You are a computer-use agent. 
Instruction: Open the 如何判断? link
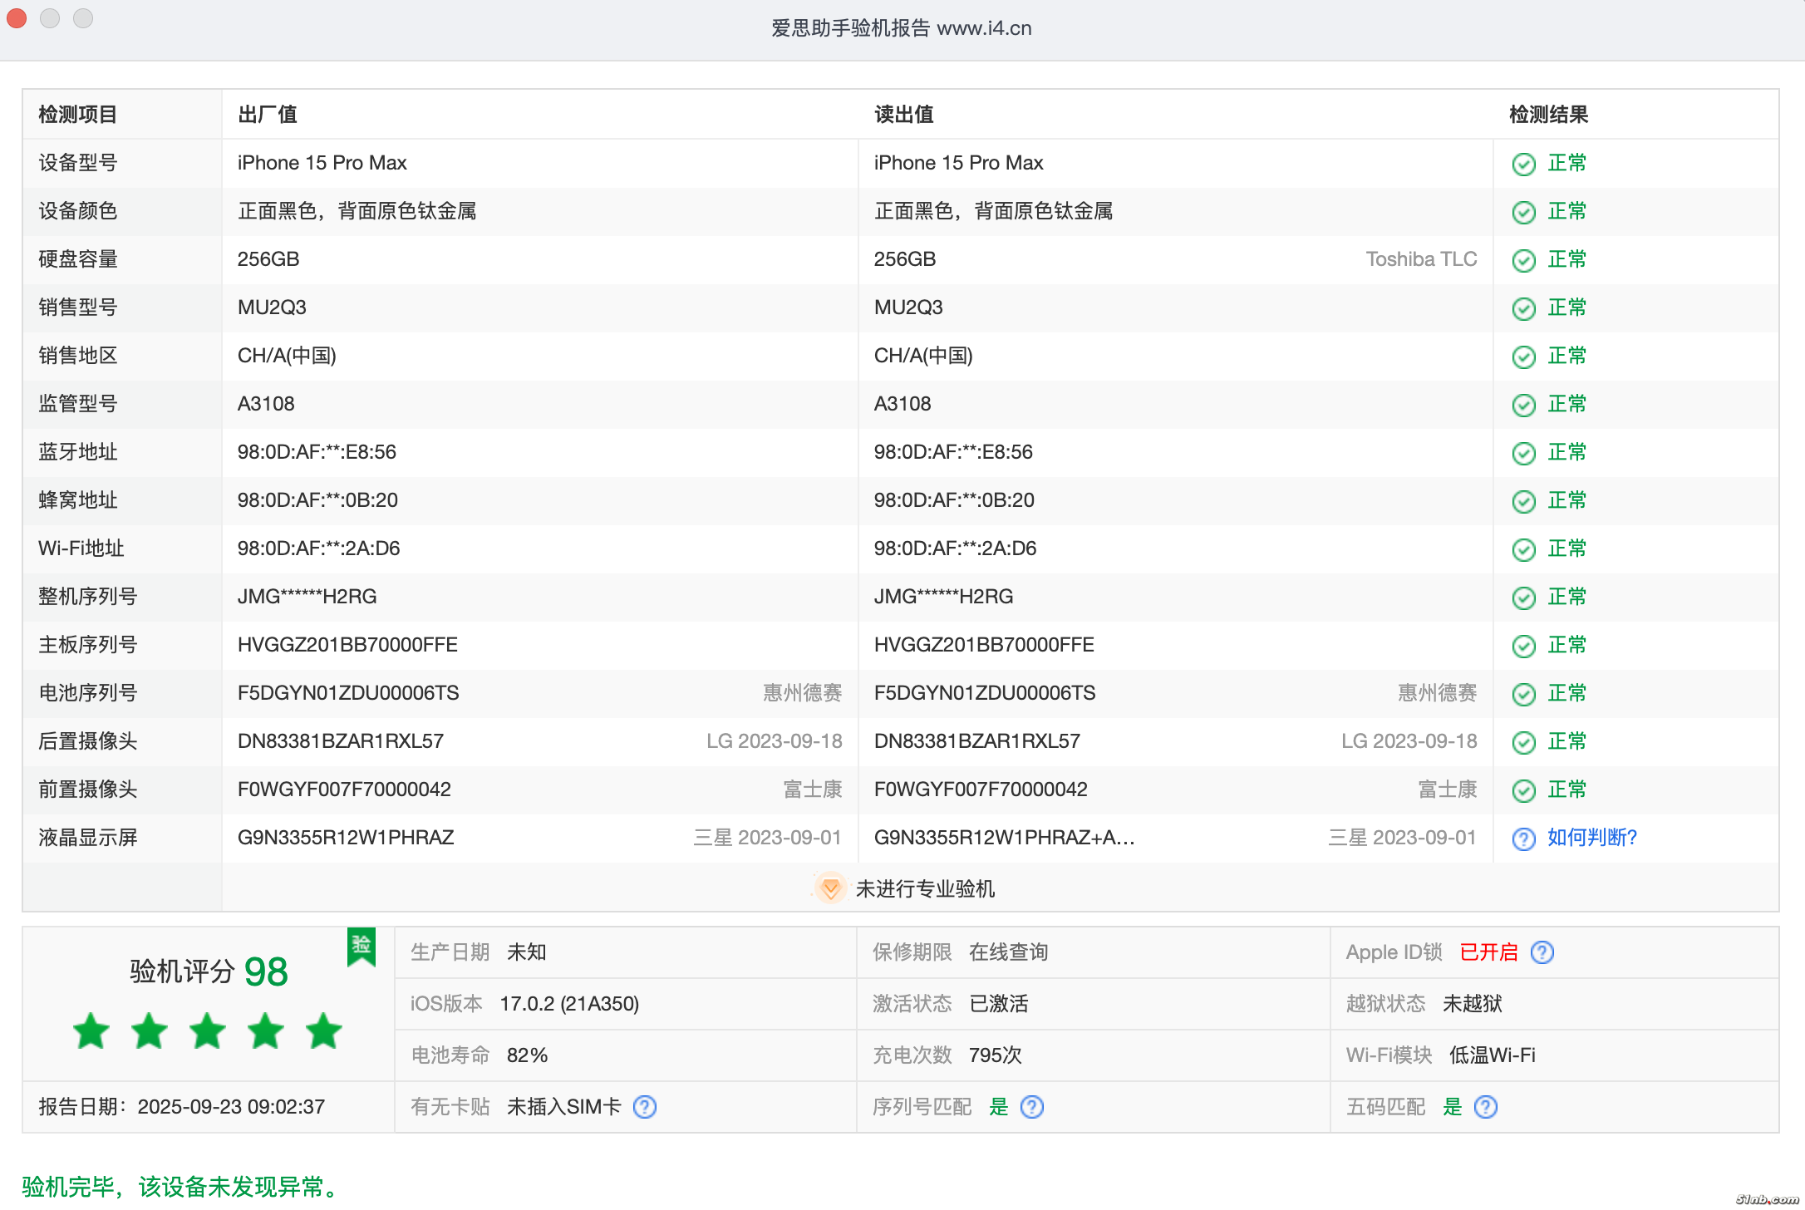click(x=1591, y=838)
